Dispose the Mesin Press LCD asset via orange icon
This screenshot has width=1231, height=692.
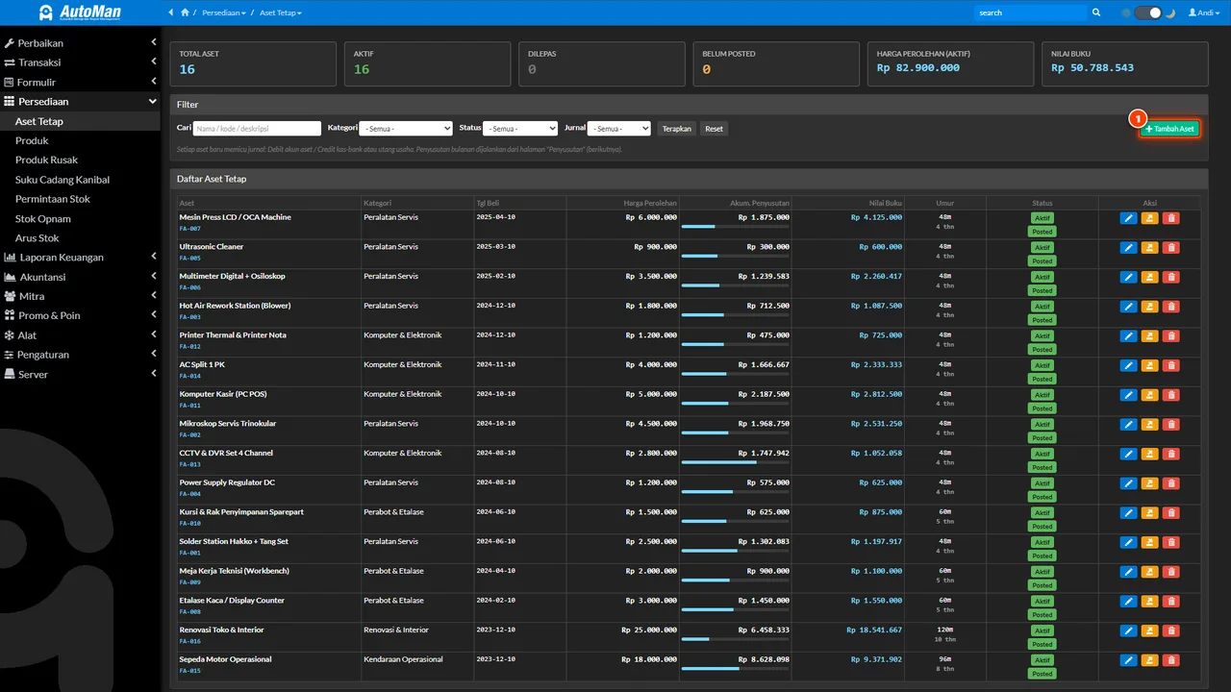coord(1150,218)
